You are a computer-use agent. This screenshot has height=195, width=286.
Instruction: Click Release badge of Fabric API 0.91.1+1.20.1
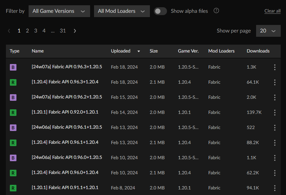point(13,188)
